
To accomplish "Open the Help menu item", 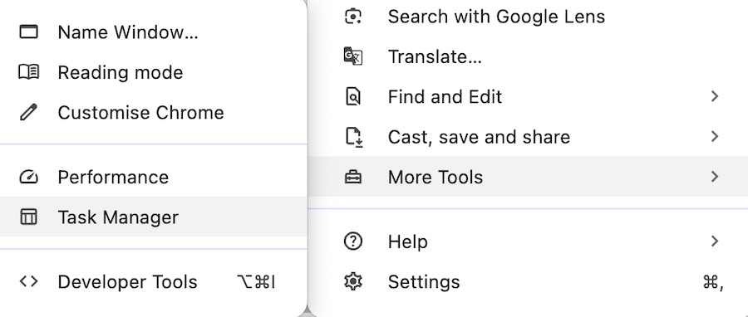I will (528, 241).
